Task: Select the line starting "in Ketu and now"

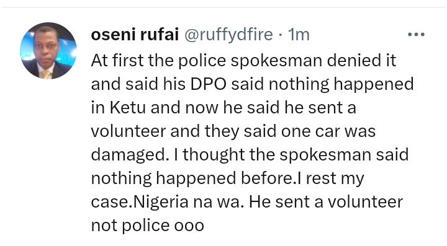Action: pyautogui.click(x=223, y=108)
